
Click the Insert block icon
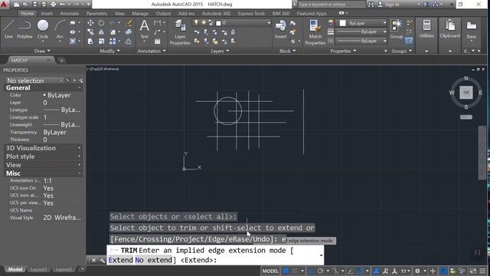281,29
